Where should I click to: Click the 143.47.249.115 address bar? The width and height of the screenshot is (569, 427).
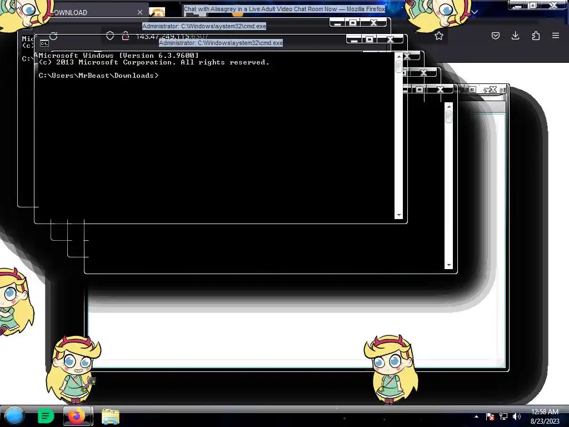(x=171, y=36)
